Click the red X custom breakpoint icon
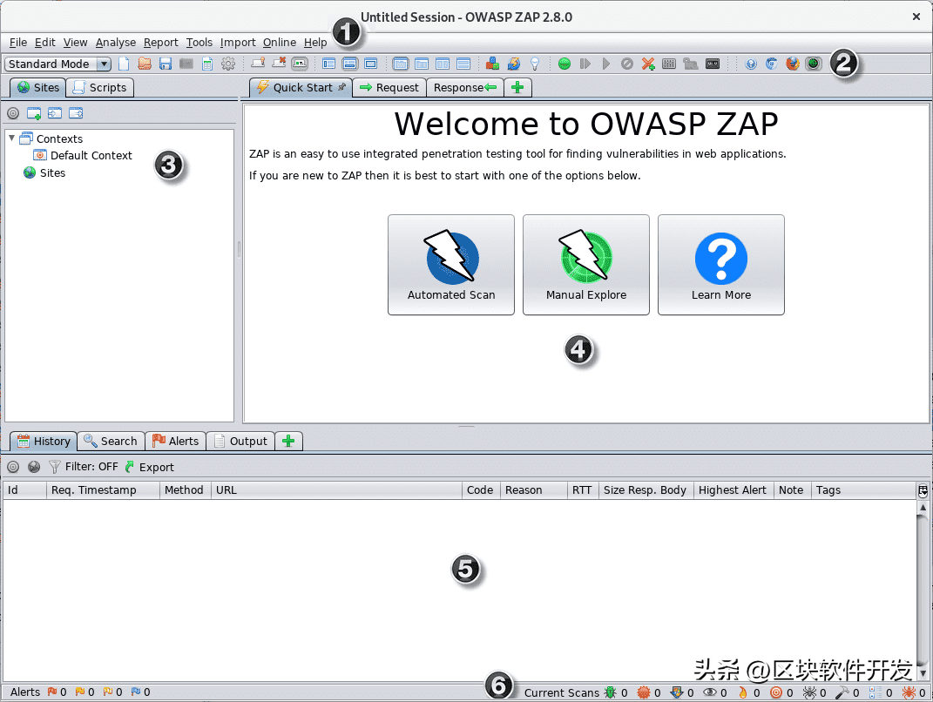 coord(648,64)
